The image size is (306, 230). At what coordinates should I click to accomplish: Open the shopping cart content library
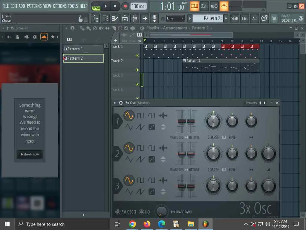pos(274,18)
